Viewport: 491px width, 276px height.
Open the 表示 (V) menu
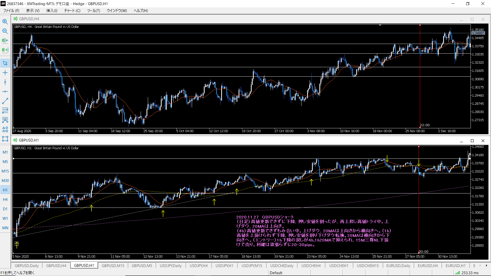(33, 10)
